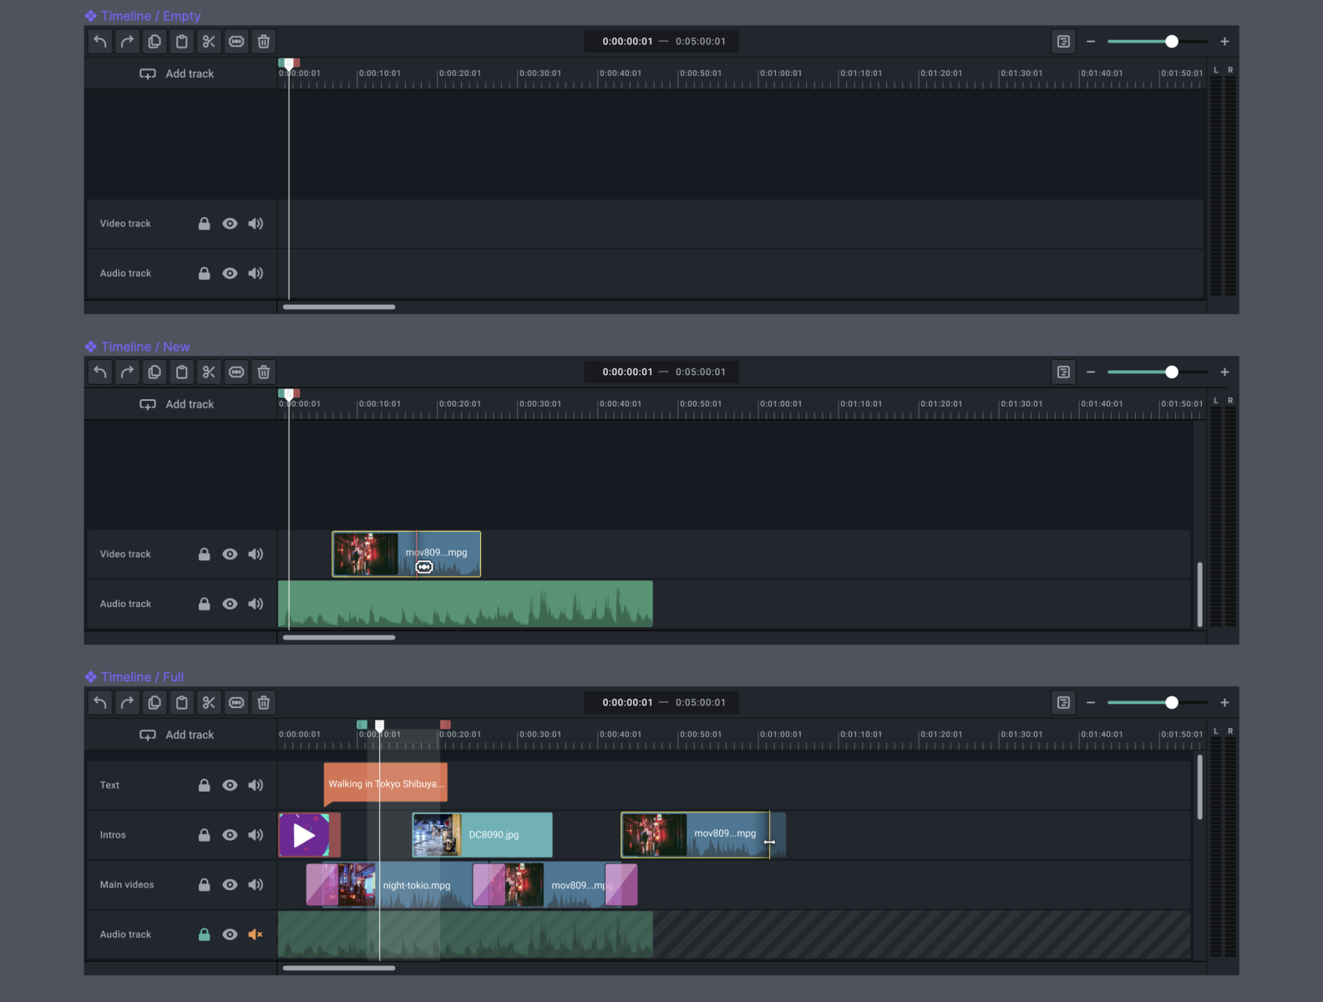Click redo in the Empty timeline toolbar
The height and width of the screenshot is (1002, 1323).
[127, 41]
